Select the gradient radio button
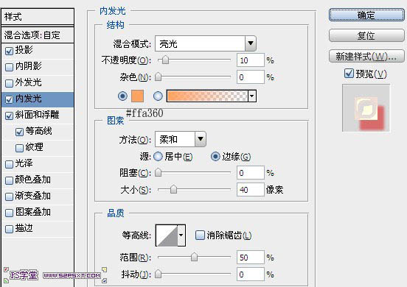 click(158, 96)
